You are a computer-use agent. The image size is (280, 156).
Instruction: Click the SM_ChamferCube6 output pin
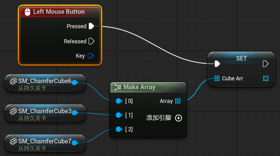tap(75, 83)
